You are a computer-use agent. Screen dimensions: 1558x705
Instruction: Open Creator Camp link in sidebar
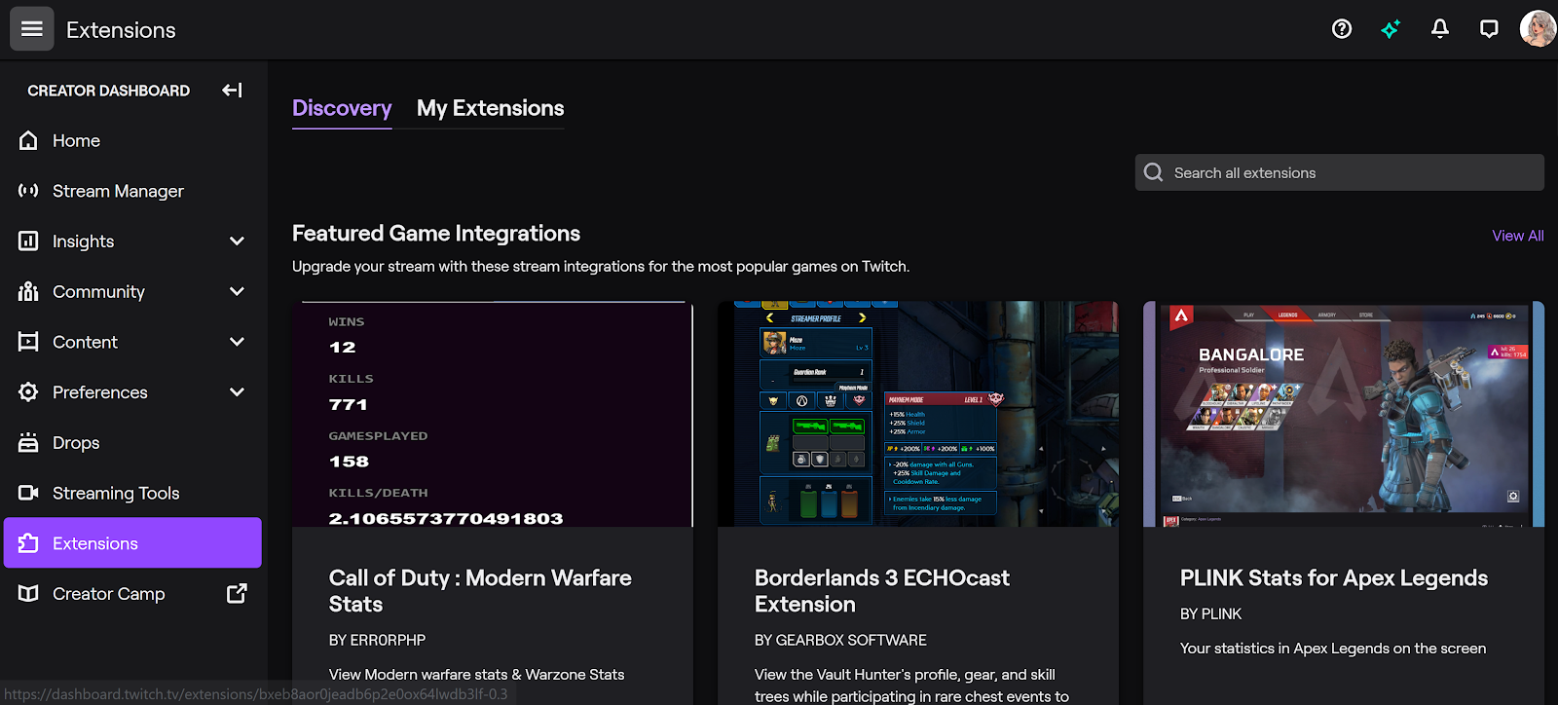click(132, 593)
